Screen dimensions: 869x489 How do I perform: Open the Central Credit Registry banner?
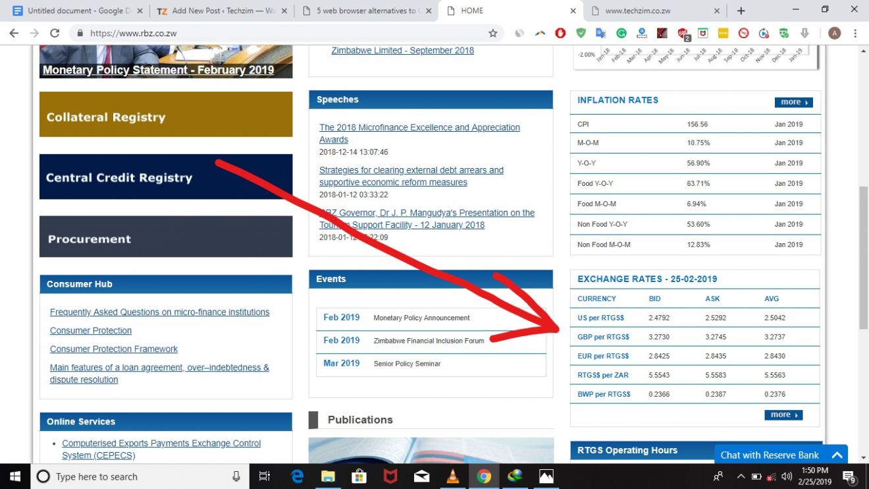(x=166, y=177)
